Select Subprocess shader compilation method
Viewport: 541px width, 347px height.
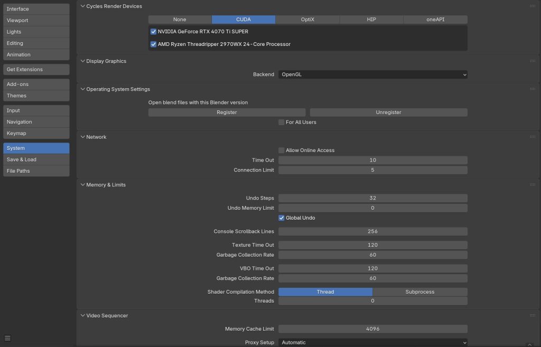point(419,292)
